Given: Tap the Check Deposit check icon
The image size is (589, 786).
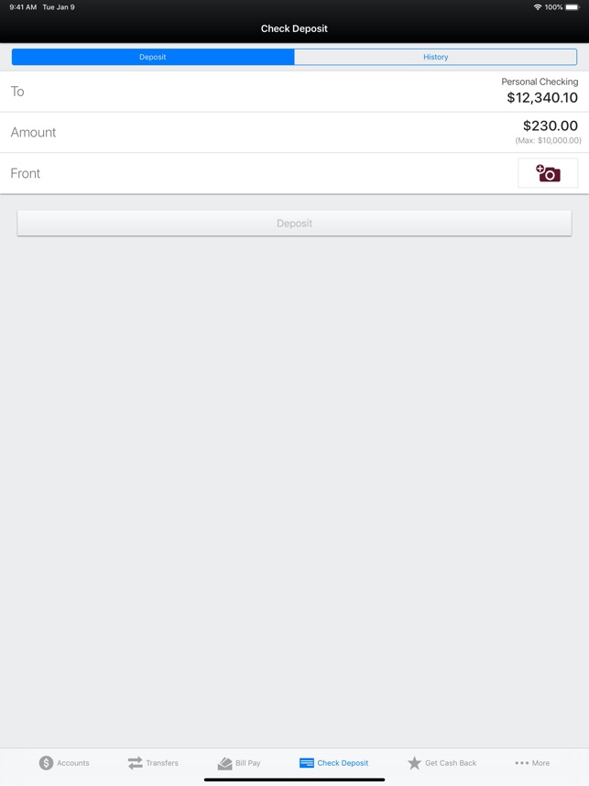Looking at the screenshot, I should [x=307, y=762].
